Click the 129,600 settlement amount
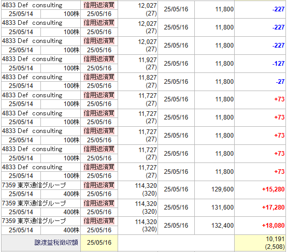This screenshot has width=287, height=252. click(222, 189)
